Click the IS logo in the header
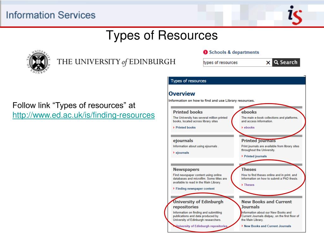The width and height of the screenshot is (324, 243). coord(295,15)
